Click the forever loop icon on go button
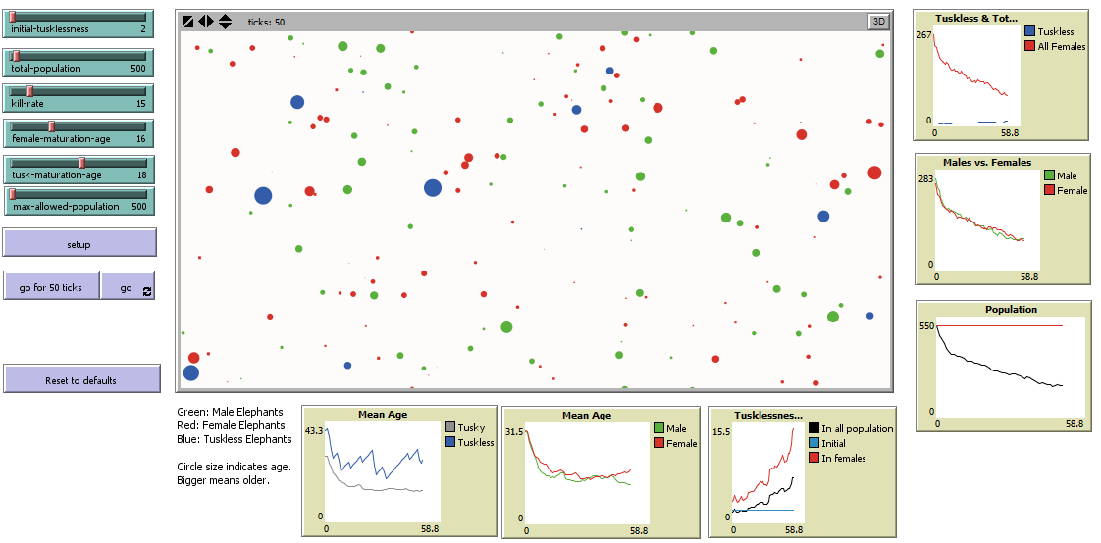Screen dimensions: 1101x543 pyautogui.click(x=147, y=291)
